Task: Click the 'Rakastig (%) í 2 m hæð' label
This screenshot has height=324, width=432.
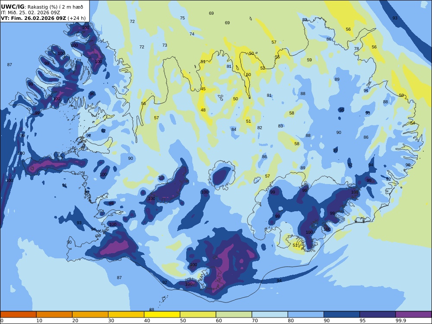Action: coord(55,7)
